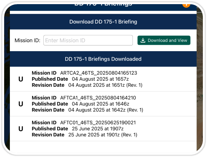Click the U marker beside ARTCA2 briefing
This screenshot has width=207, height=157.
click(21, 79)
